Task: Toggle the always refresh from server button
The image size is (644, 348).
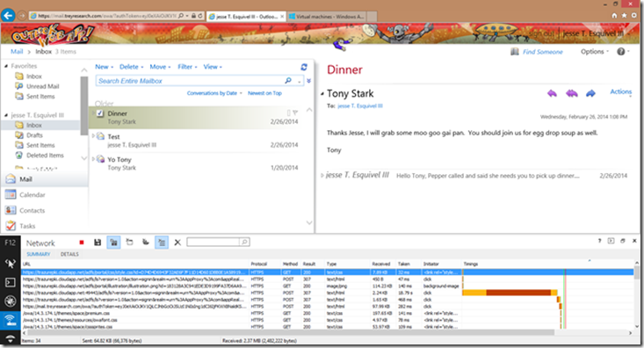Action: click(x=113, y=243)
